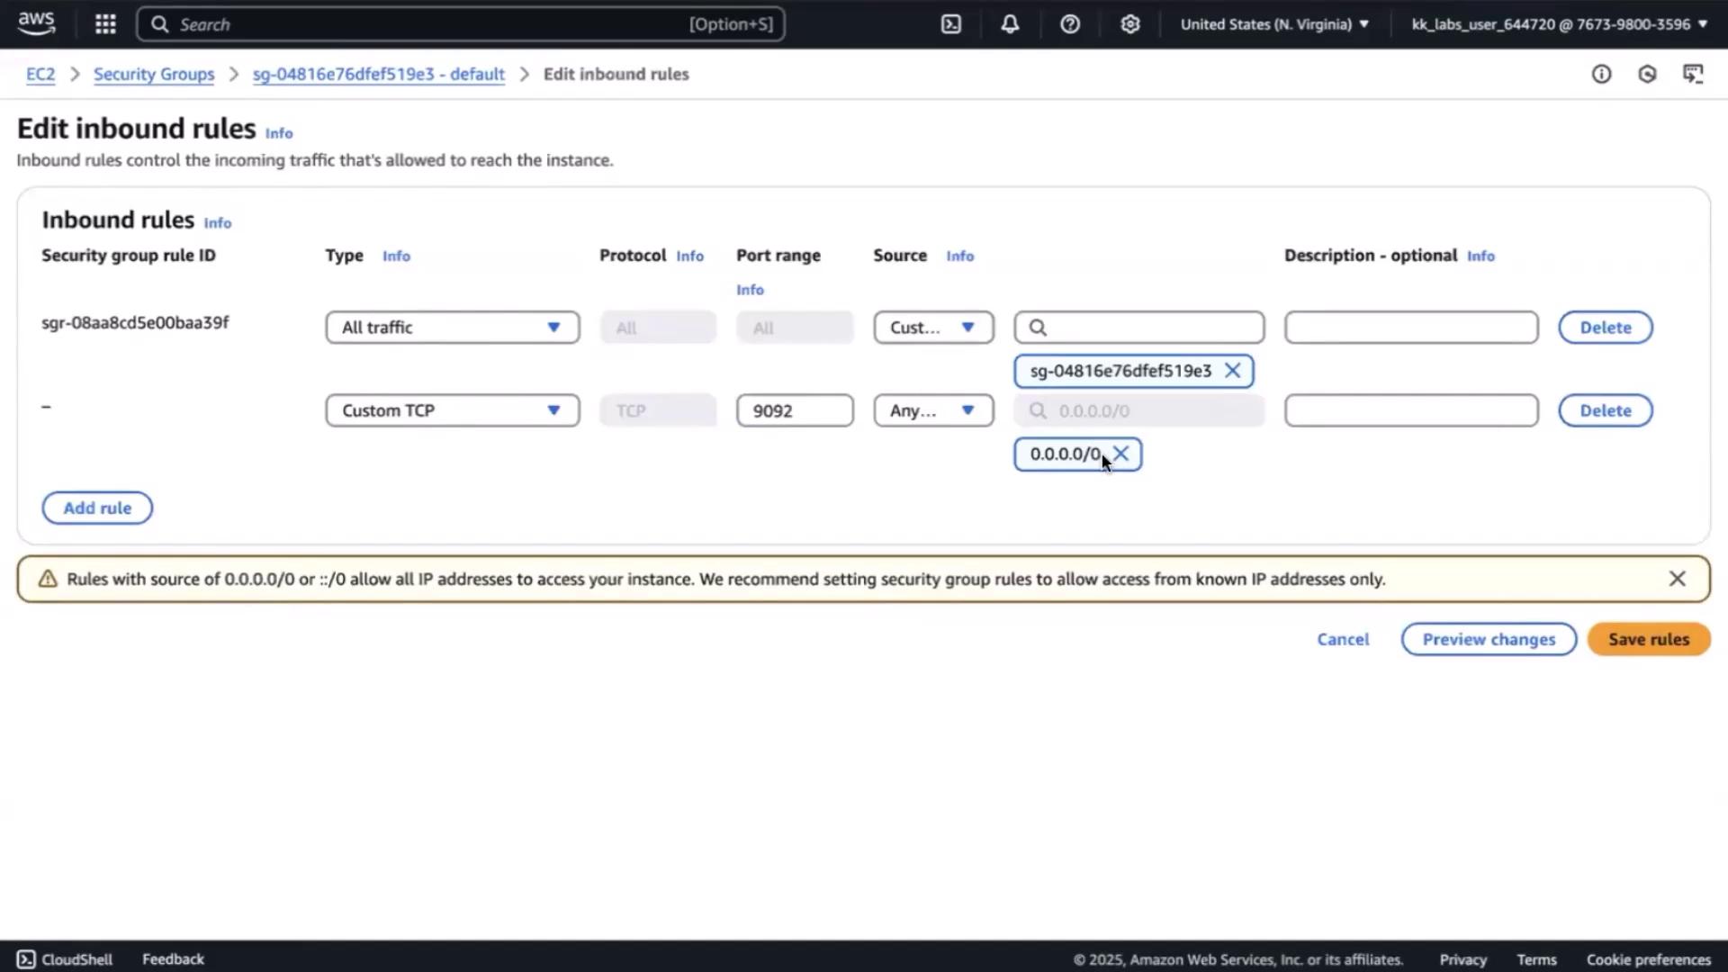Viewport: 1728px width, 972px height.
Task: Click the Save rules button
Action: (x=1648, y=639)
